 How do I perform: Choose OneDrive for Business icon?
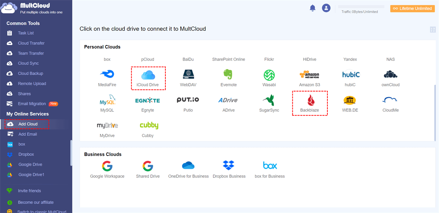[x=188, y=166]
